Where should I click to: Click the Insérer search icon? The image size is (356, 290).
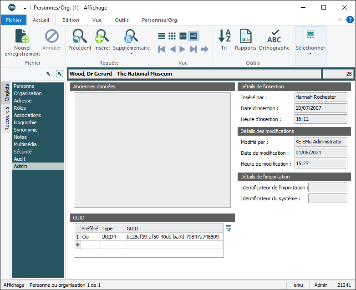click(x=102, y=36)
